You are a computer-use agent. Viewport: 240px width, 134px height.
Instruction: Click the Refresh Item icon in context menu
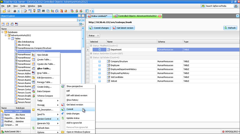pyautogui.click(x=33, y=128)
